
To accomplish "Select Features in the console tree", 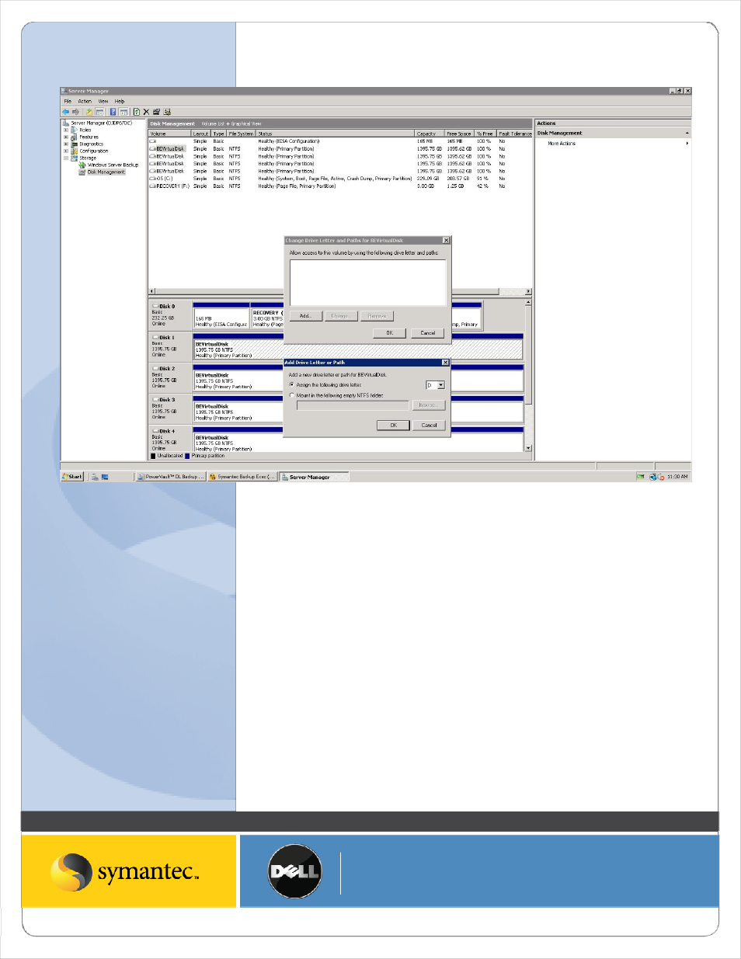I will click(89, 137).
